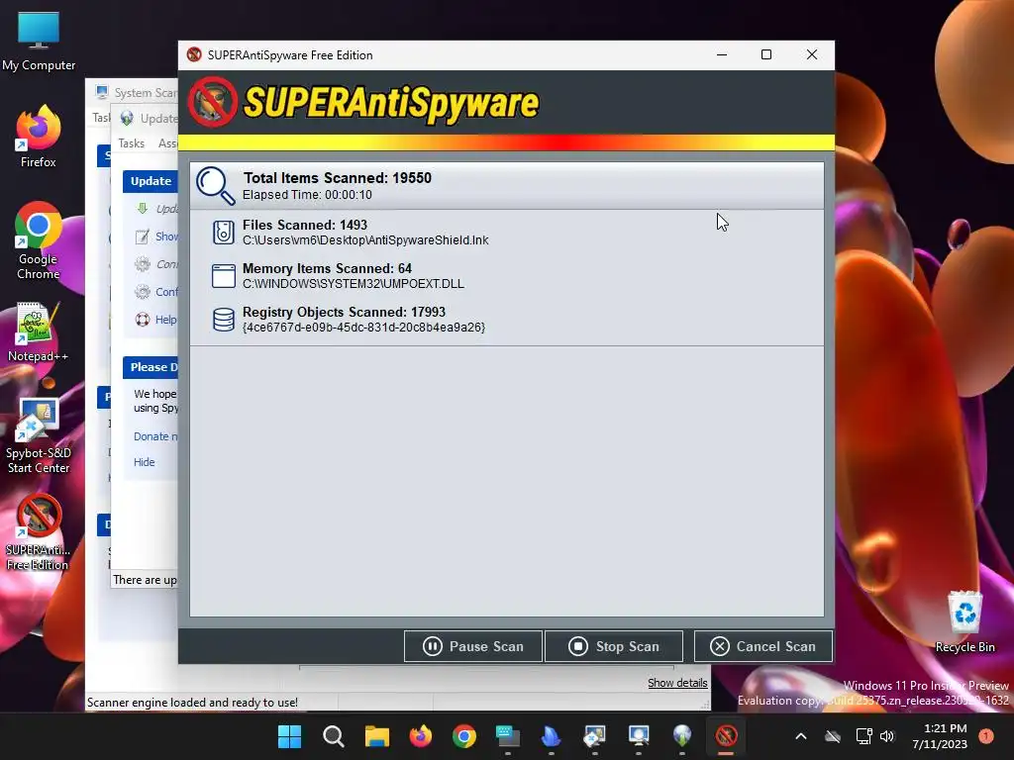Open the Windows Start menu
The image size is (1014, 760).
[290, 736]
